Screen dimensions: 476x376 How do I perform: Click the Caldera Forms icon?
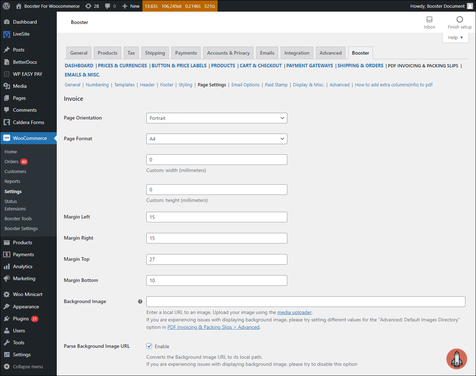point(7,122)
